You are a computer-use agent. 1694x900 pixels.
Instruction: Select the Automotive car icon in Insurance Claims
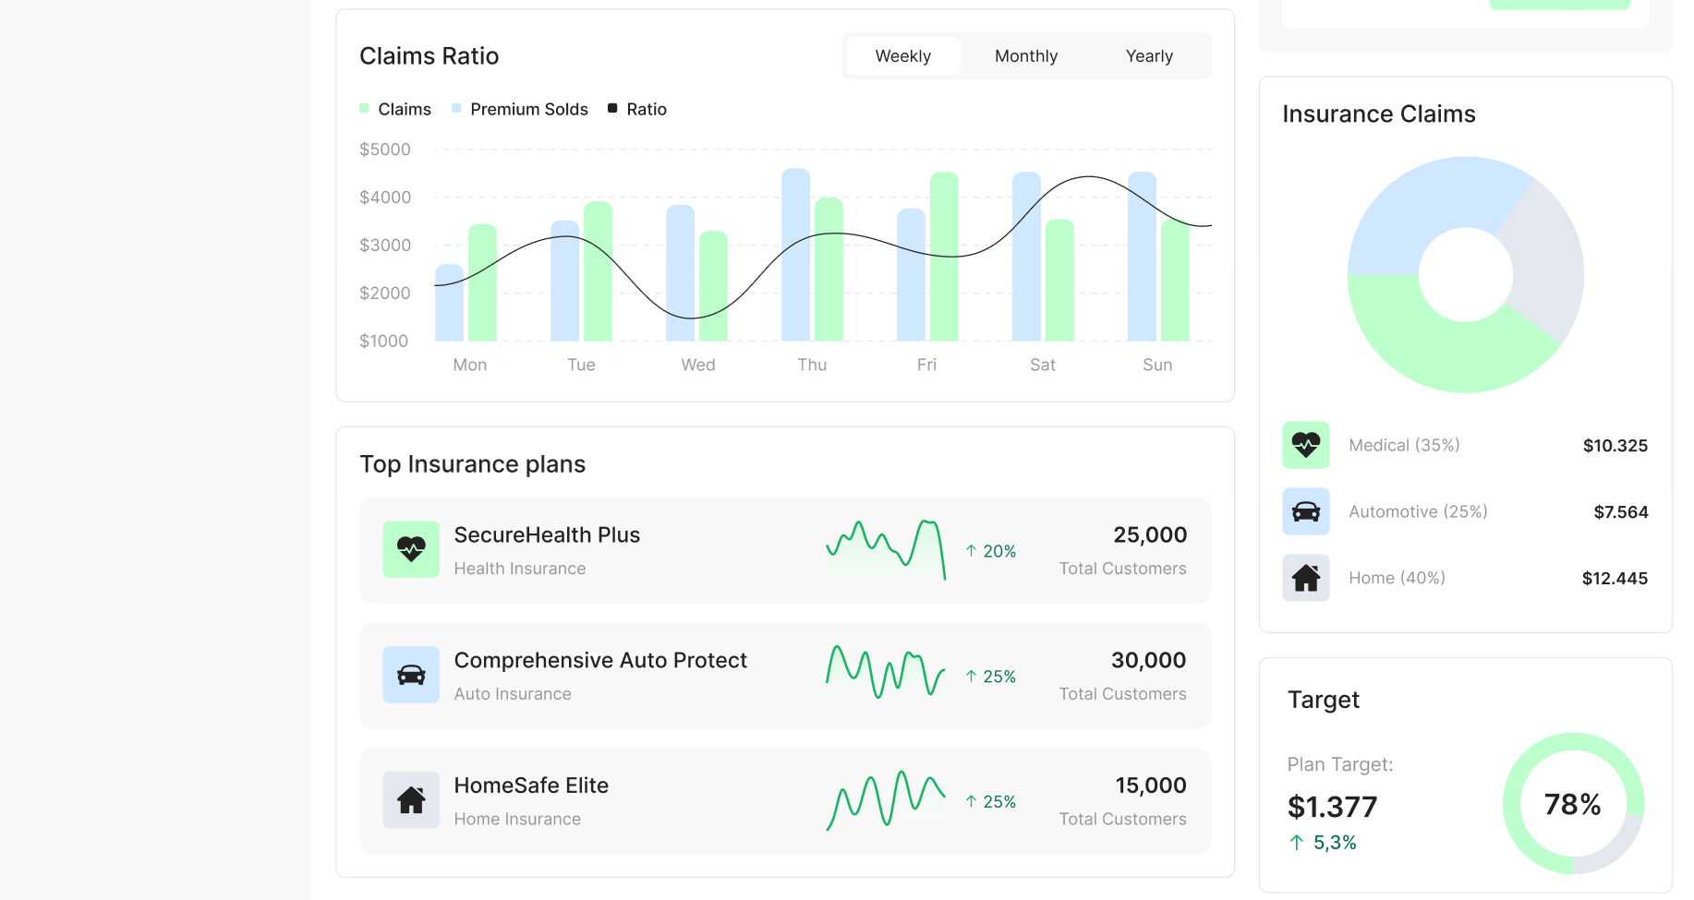pyautogui.click(x=1305, y=510)
